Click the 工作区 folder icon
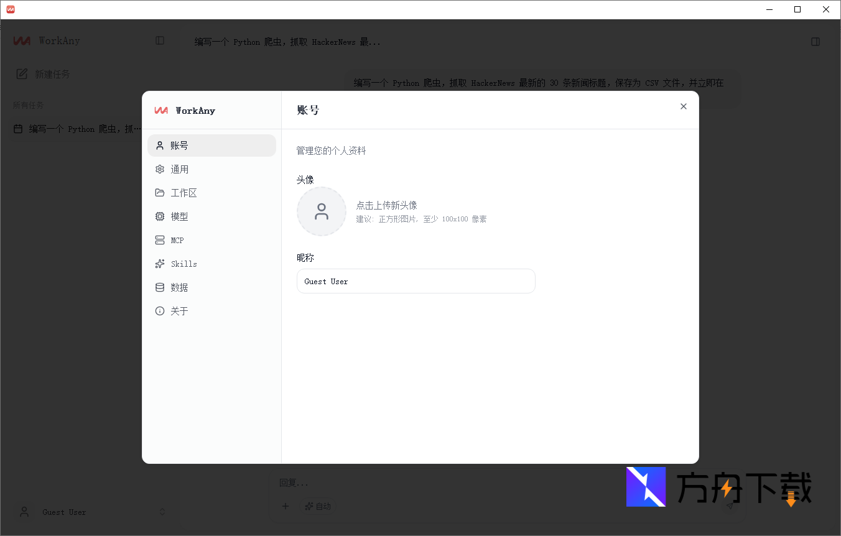The image size is (841, 536). click(160, 192)
